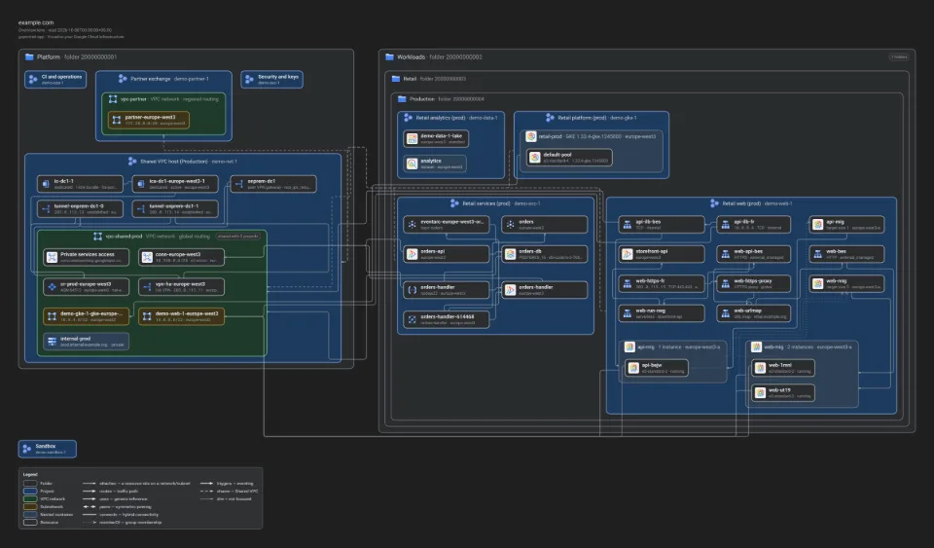Select the web-1mnl instance node
This screenshot has height=548, width=934.
click(783, 368)
